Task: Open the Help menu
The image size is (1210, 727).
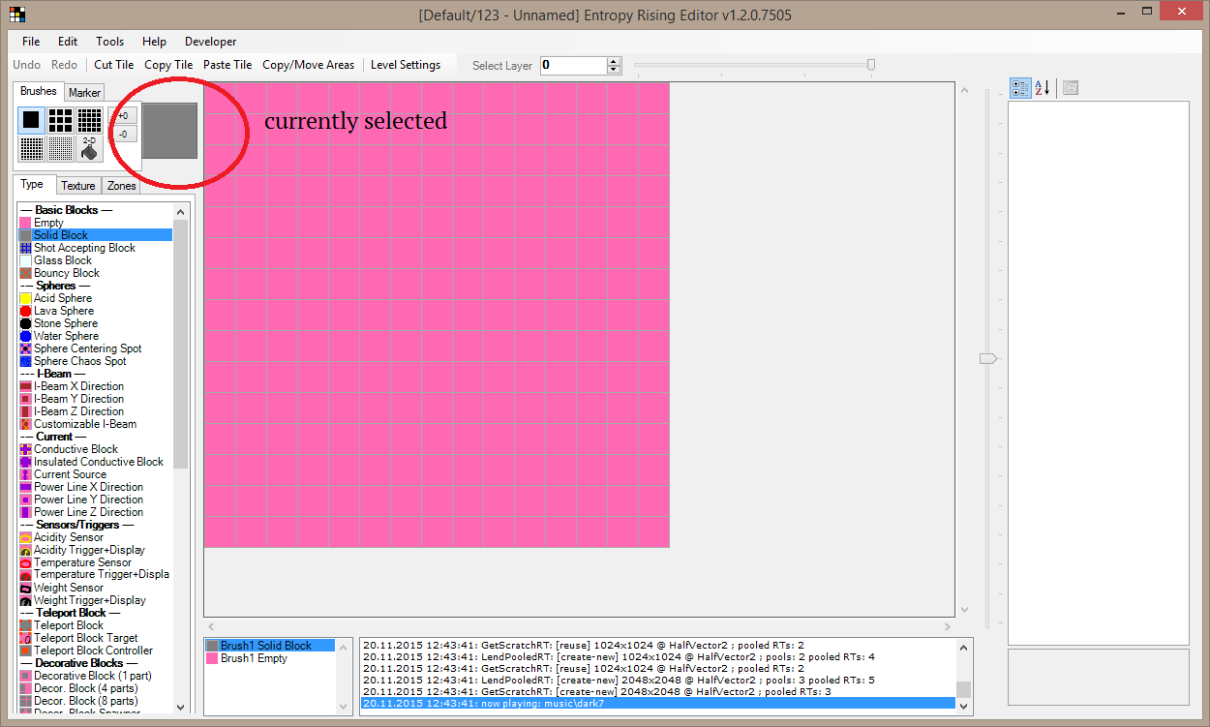Action: click(x=154, y=42)
